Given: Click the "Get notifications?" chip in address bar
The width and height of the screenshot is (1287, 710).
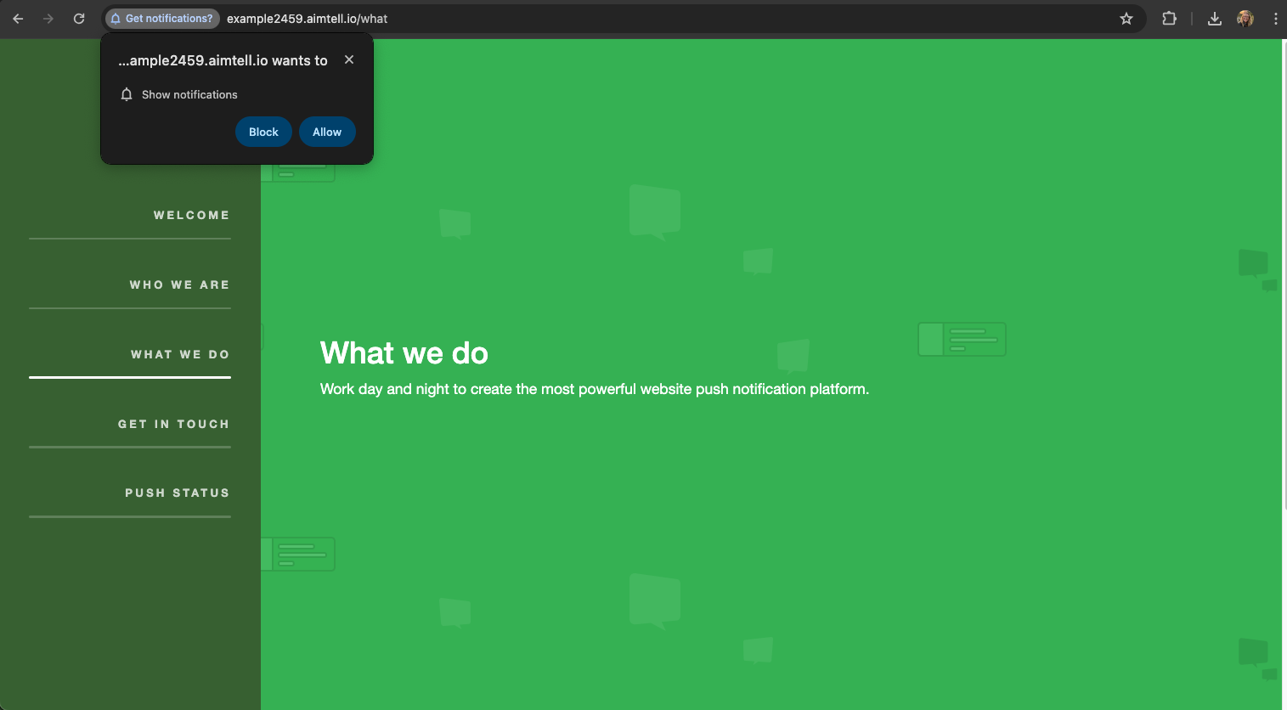Looking at the screenshot, I should 162,19.
